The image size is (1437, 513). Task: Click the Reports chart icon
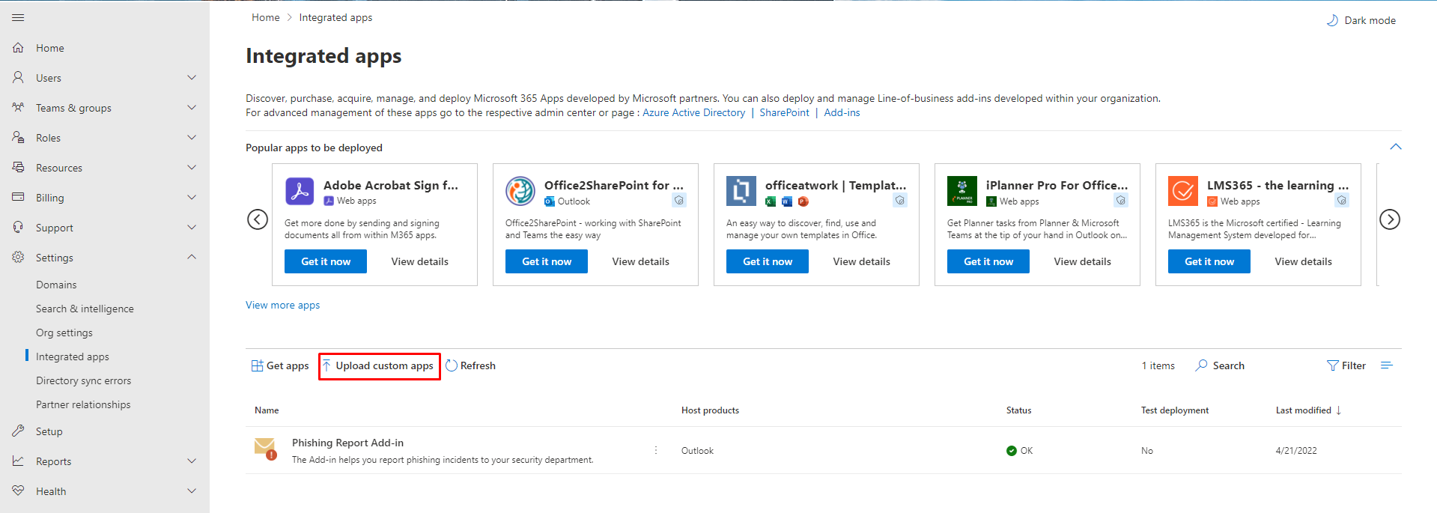pyautogui.click(x=18, y=461)
